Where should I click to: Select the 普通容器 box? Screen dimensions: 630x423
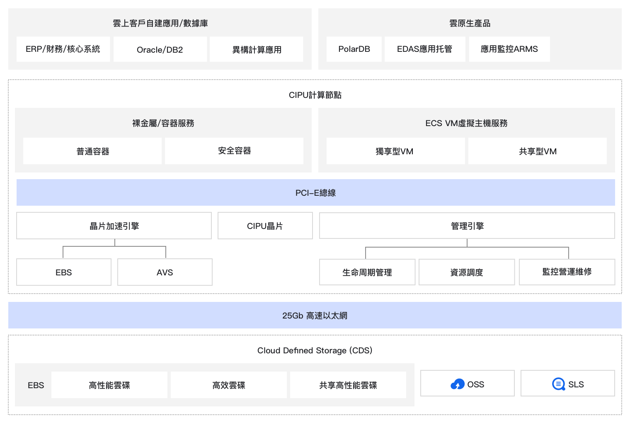pyautogui.click(x=92, y=151)
